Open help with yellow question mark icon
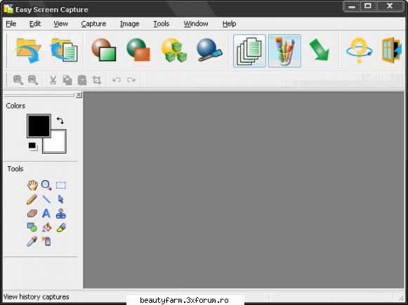 click(359, 50)
